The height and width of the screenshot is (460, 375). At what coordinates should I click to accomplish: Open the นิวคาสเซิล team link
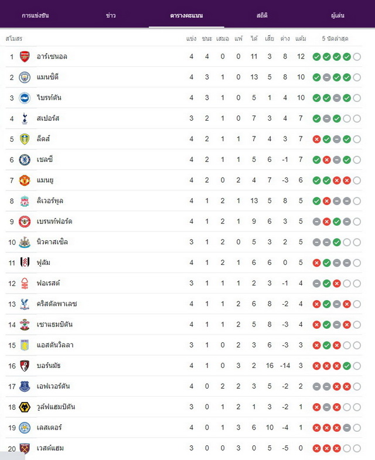click(52, 242)
